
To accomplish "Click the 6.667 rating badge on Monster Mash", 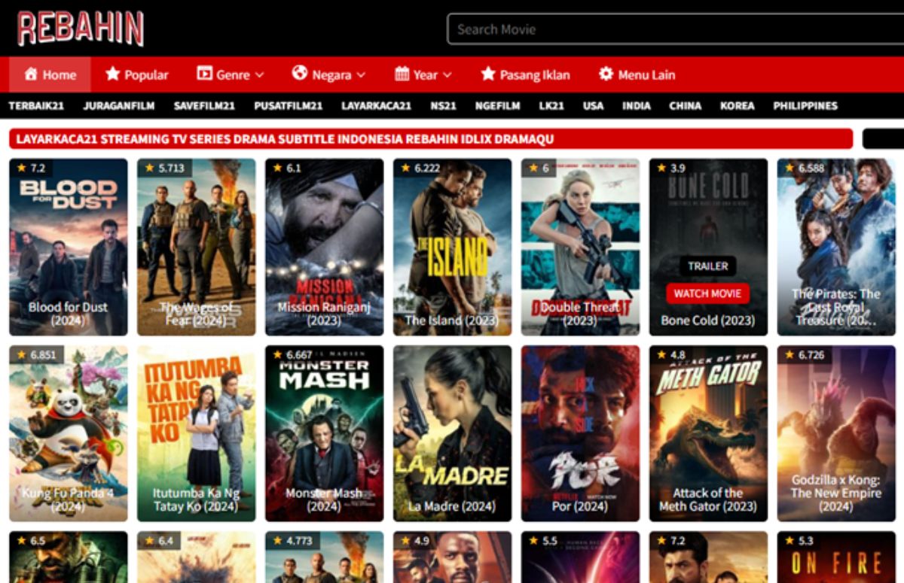I will point(293,354).
